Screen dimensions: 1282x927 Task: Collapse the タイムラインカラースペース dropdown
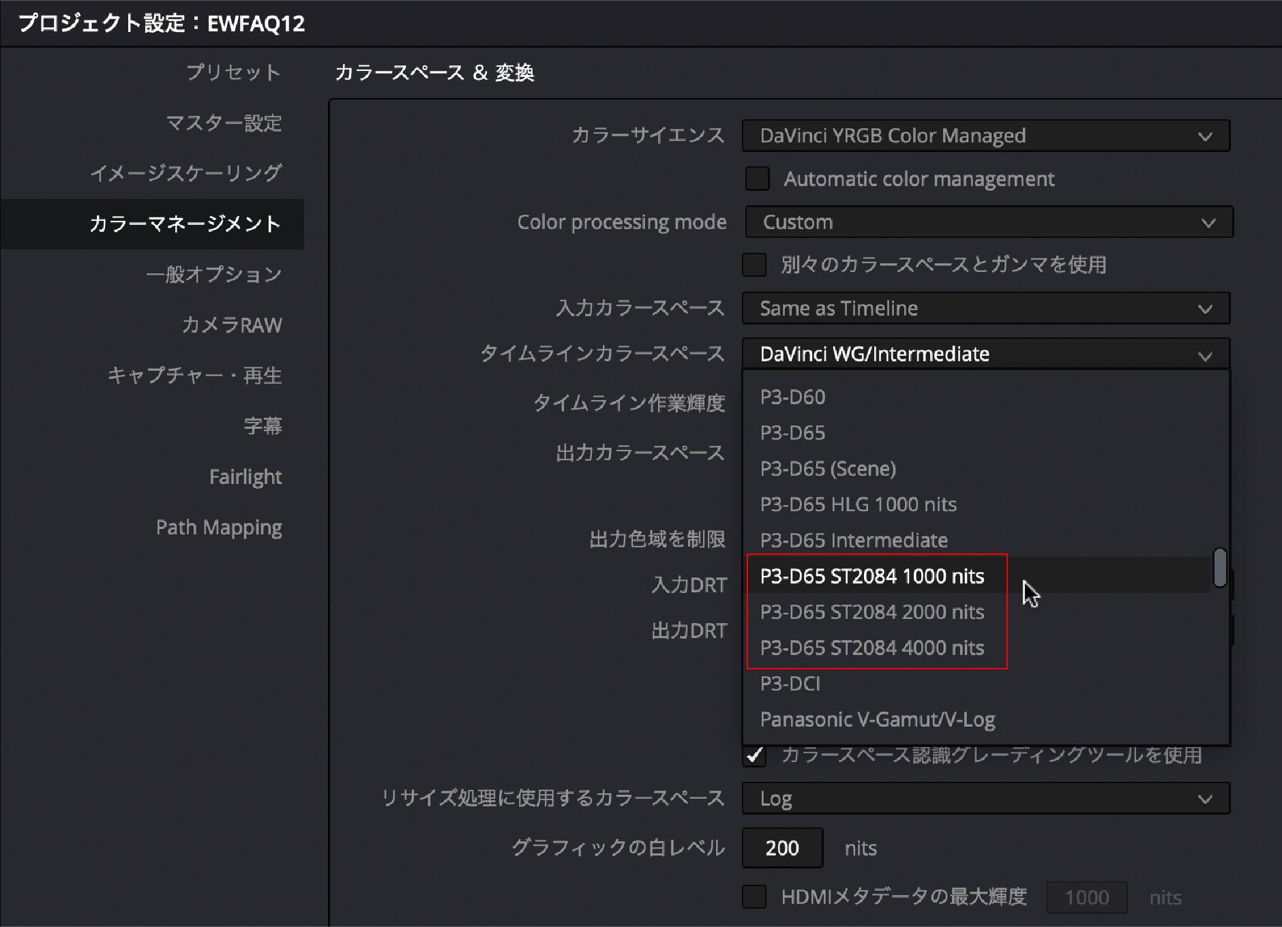click(x=986, y=354)
